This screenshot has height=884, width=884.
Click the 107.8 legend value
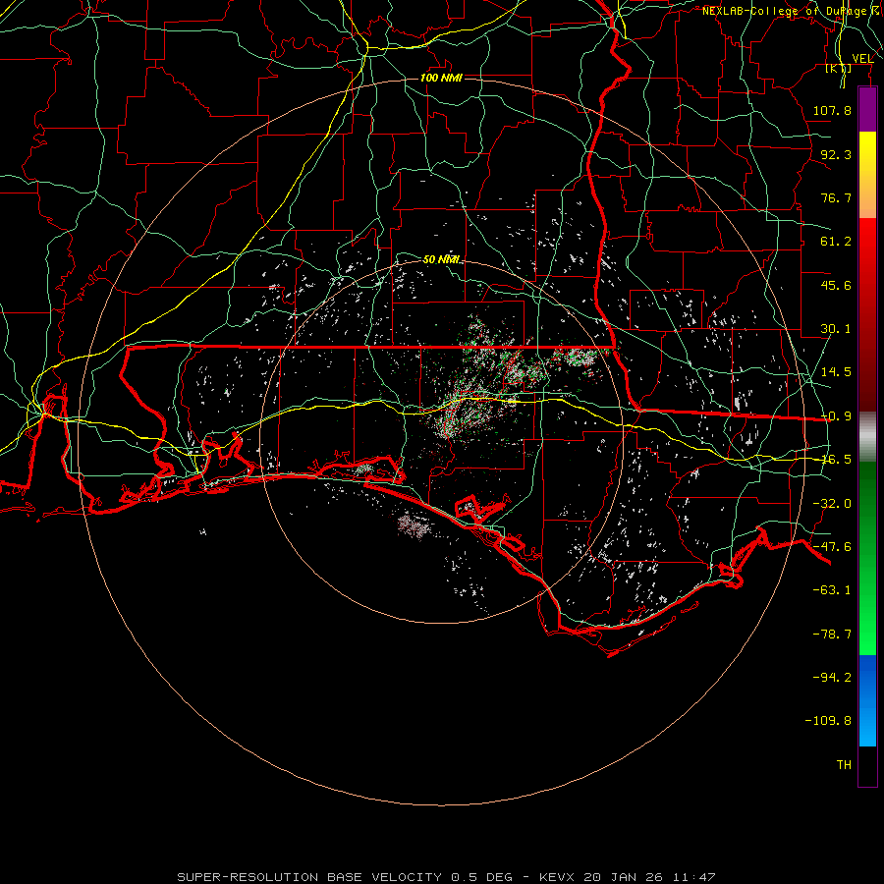(832, 110)
